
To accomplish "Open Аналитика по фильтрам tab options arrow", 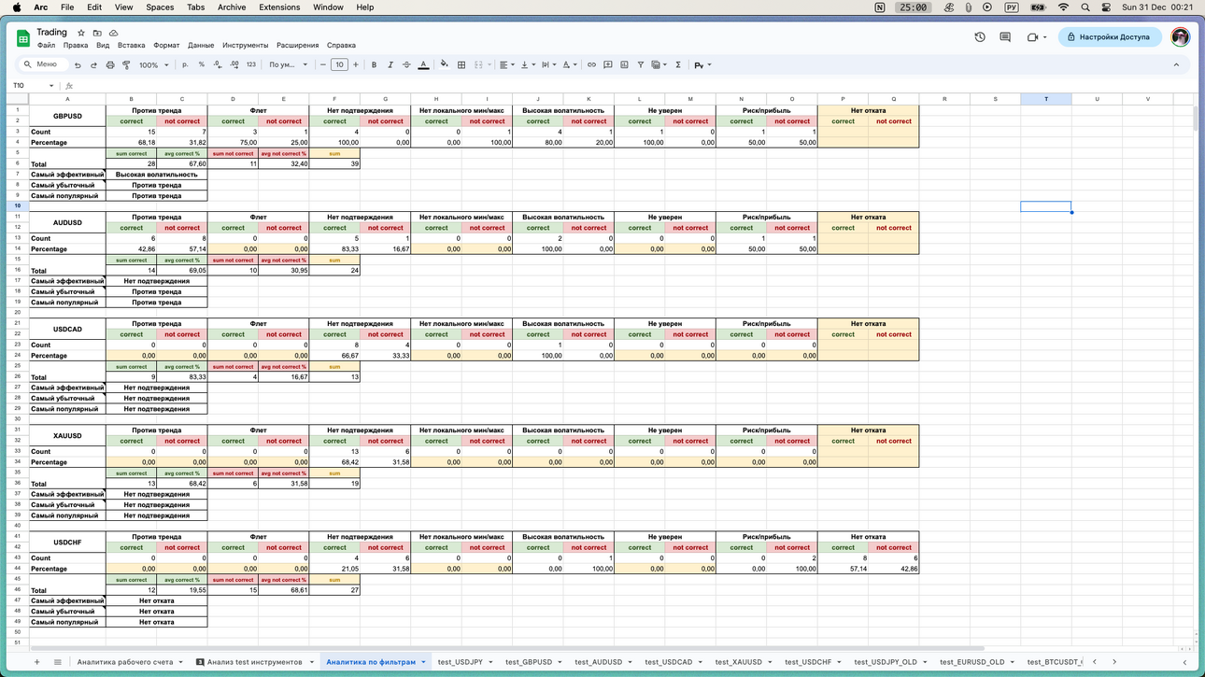I will click(423, 662).
